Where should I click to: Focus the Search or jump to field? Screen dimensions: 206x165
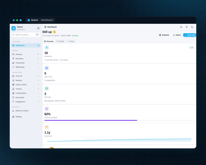[x=26, y=35]
